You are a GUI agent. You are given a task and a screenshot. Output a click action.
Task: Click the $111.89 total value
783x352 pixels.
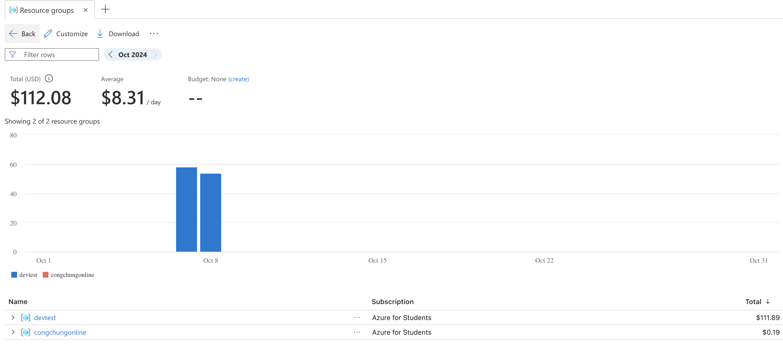coord(768,318)
